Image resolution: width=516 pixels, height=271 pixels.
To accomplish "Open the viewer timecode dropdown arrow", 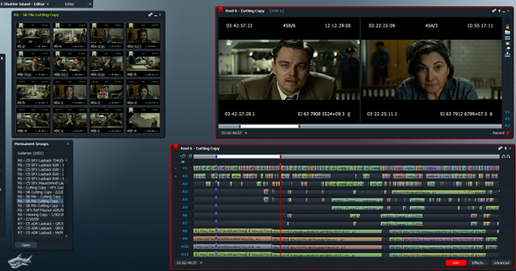I will click(246, 133).
